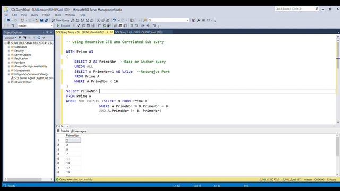Select the Results tab
Image resolution: width=340 pixels, height=191 pixels.
(x=63, y=131)
